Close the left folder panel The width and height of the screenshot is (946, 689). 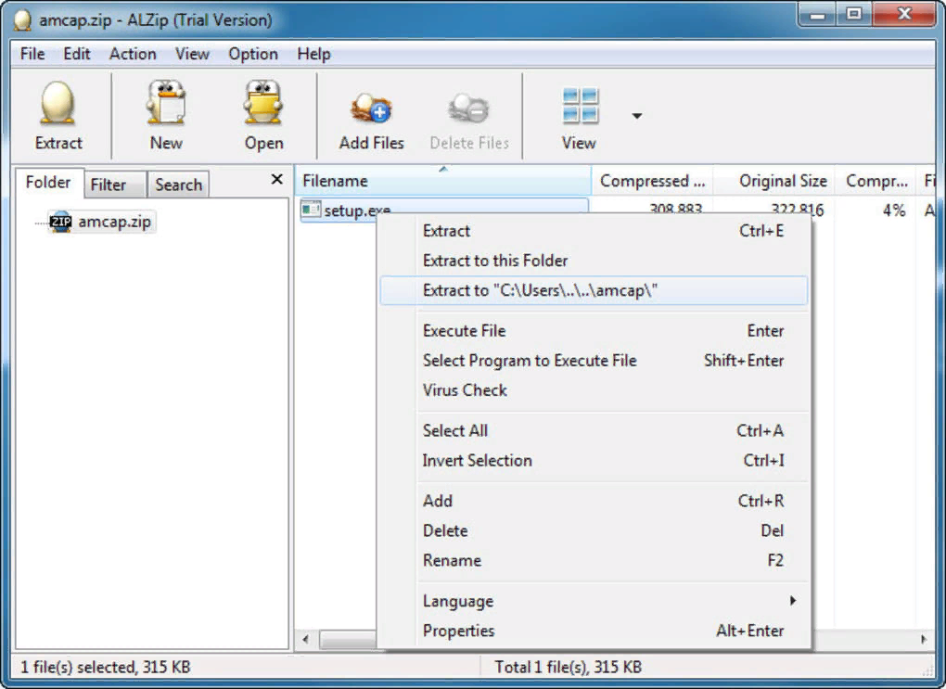point(276,179)
